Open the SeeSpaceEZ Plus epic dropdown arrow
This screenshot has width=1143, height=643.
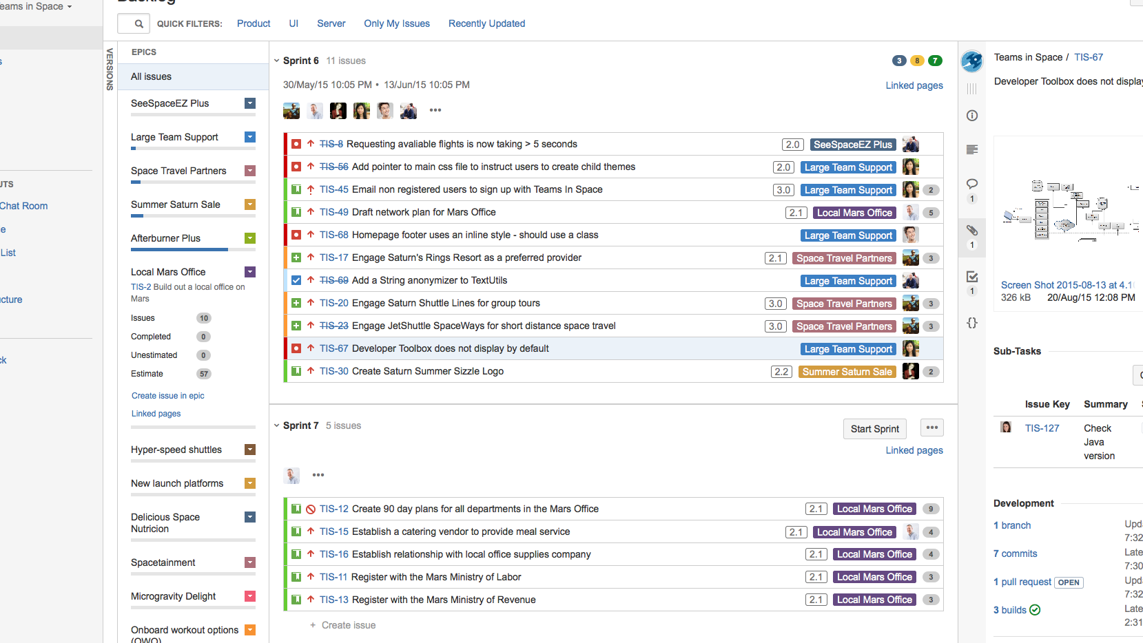point(250,103)
